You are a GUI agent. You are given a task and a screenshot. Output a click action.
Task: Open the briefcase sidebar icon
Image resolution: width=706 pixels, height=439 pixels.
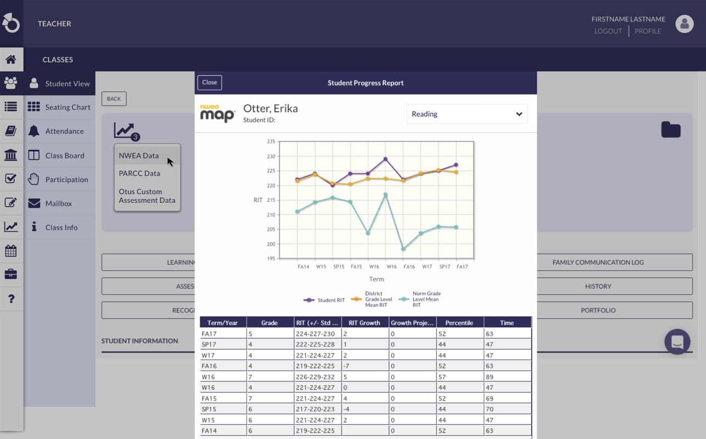(x=11, y=274)
